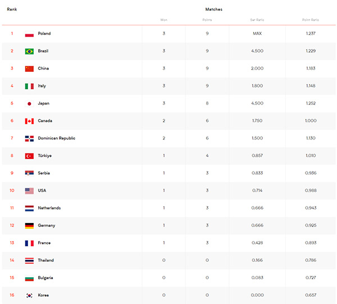
Task: Click the Rank column header
Action: pyautogui.click(x=12, y=9)
